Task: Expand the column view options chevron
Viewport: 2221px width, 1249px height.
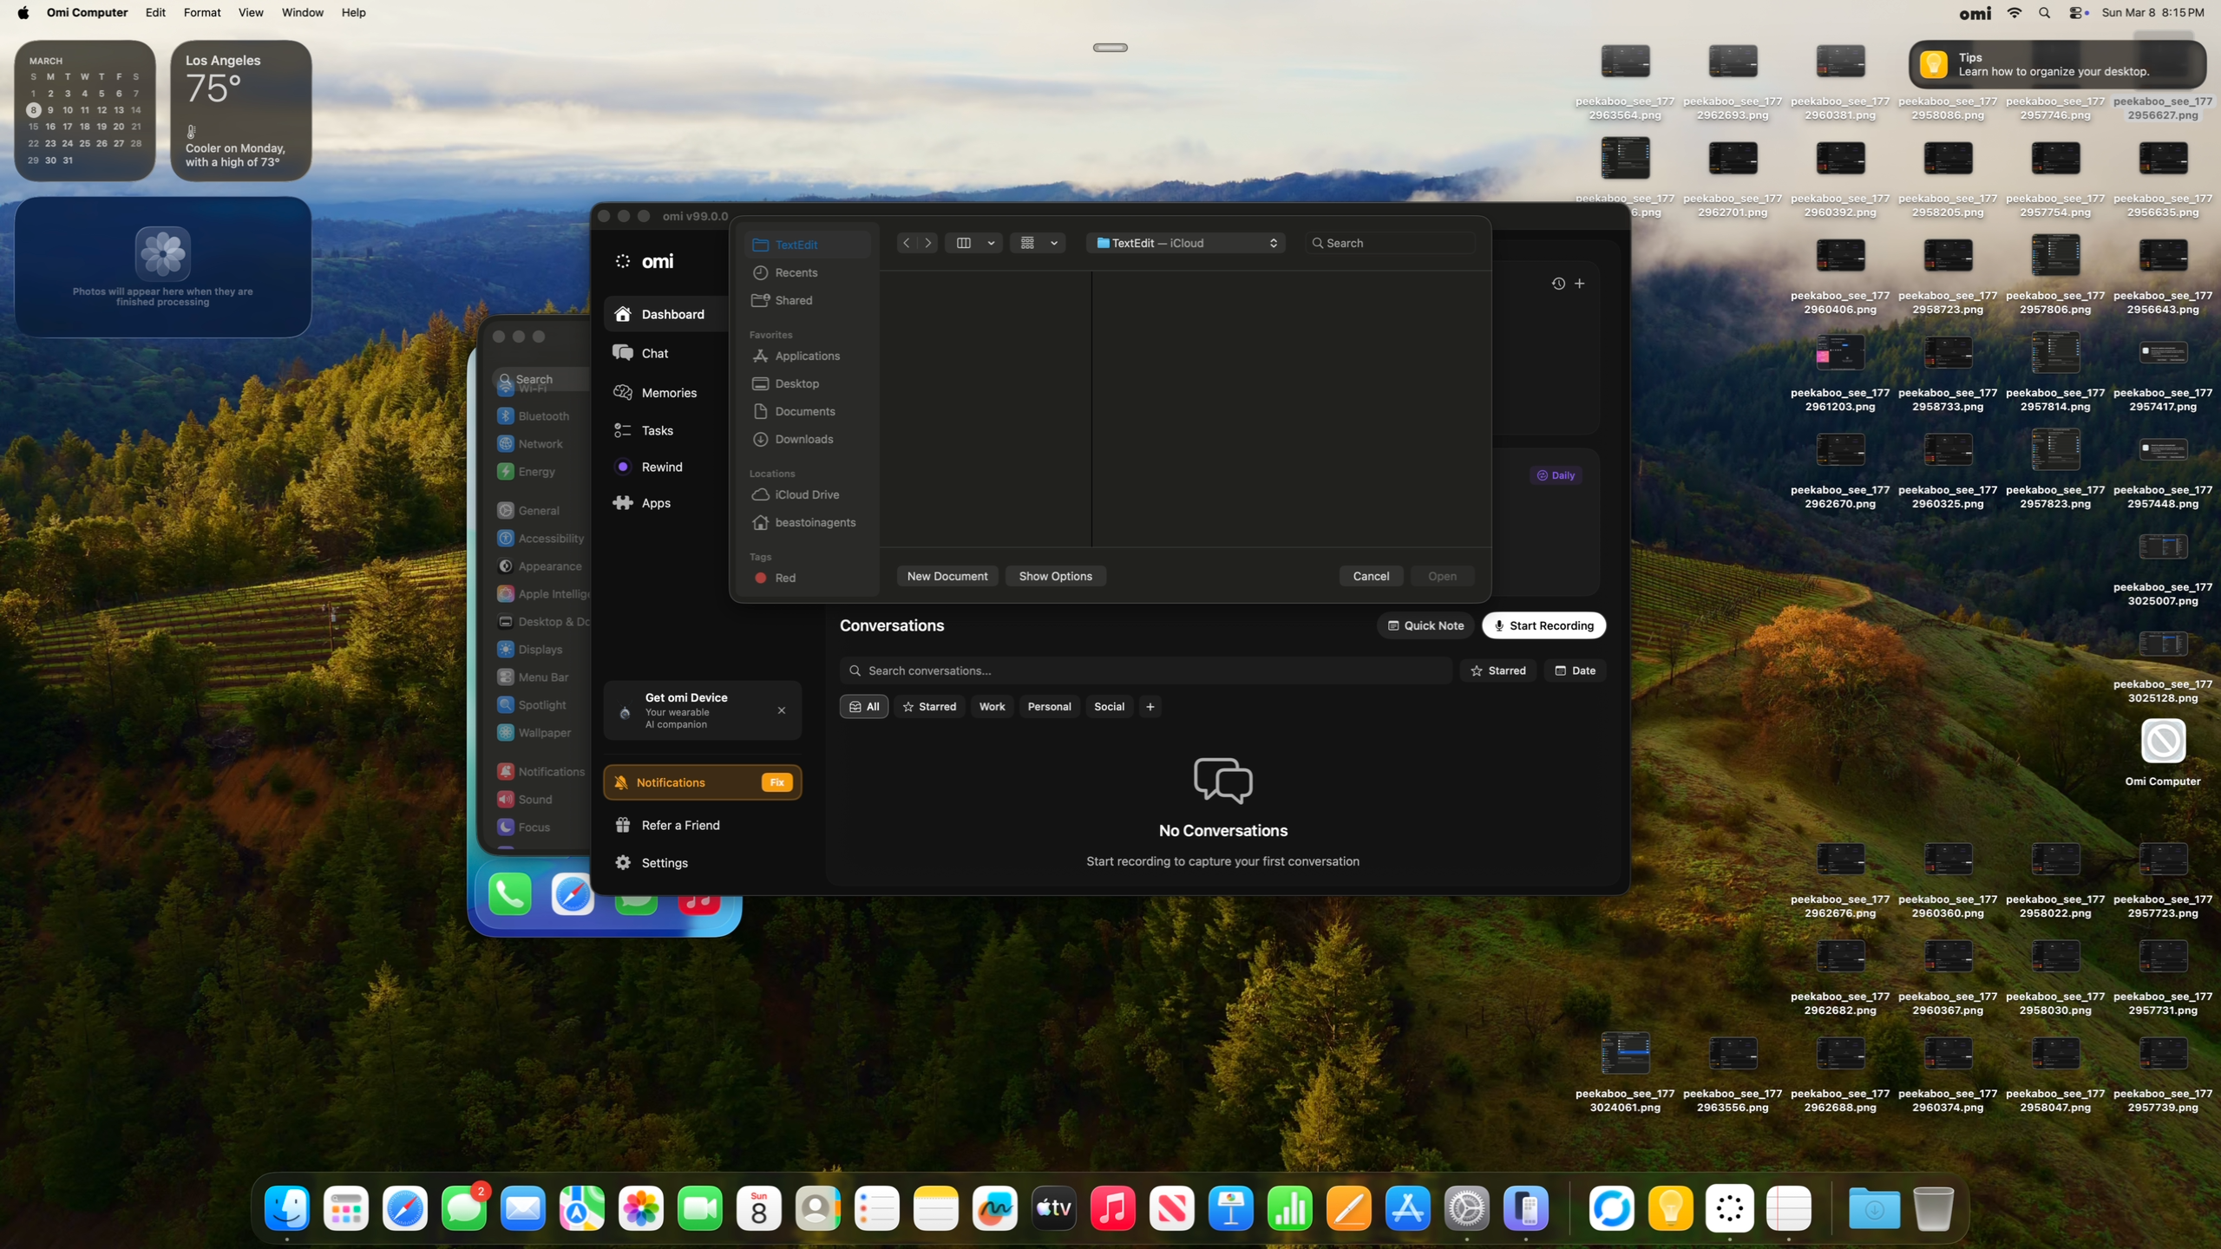Action: (x=991, y=243)
